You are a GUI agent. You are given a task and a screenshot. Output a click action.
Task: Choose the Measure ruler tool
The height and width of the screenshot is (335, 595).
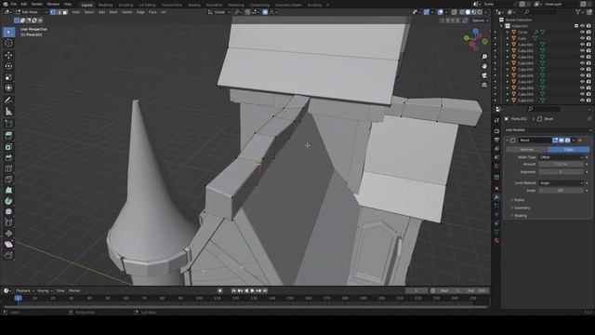click(x=8, y=112)
